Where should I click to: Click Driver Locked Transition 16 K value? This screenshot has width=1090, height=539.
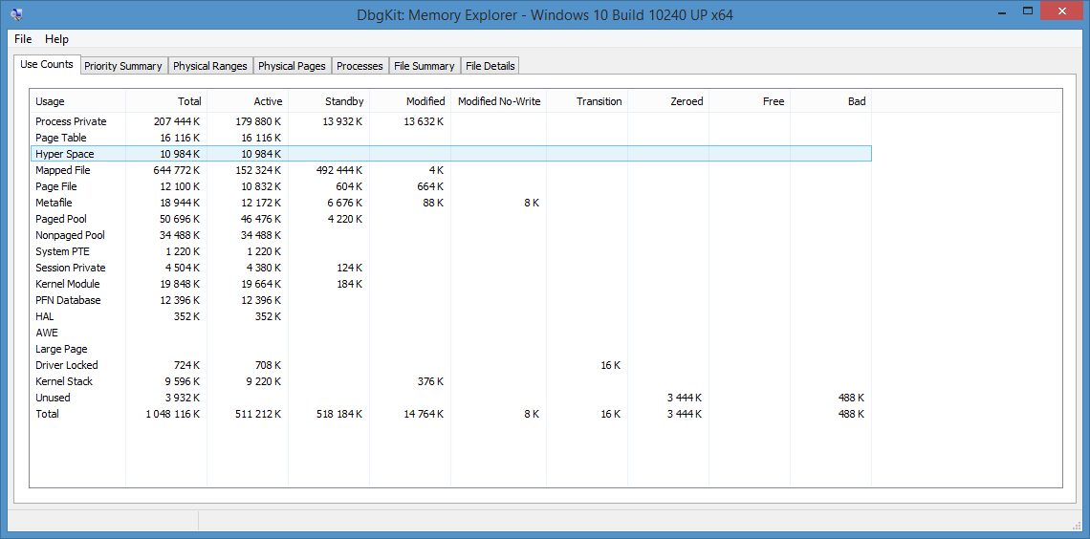click(x=610, y=365)
